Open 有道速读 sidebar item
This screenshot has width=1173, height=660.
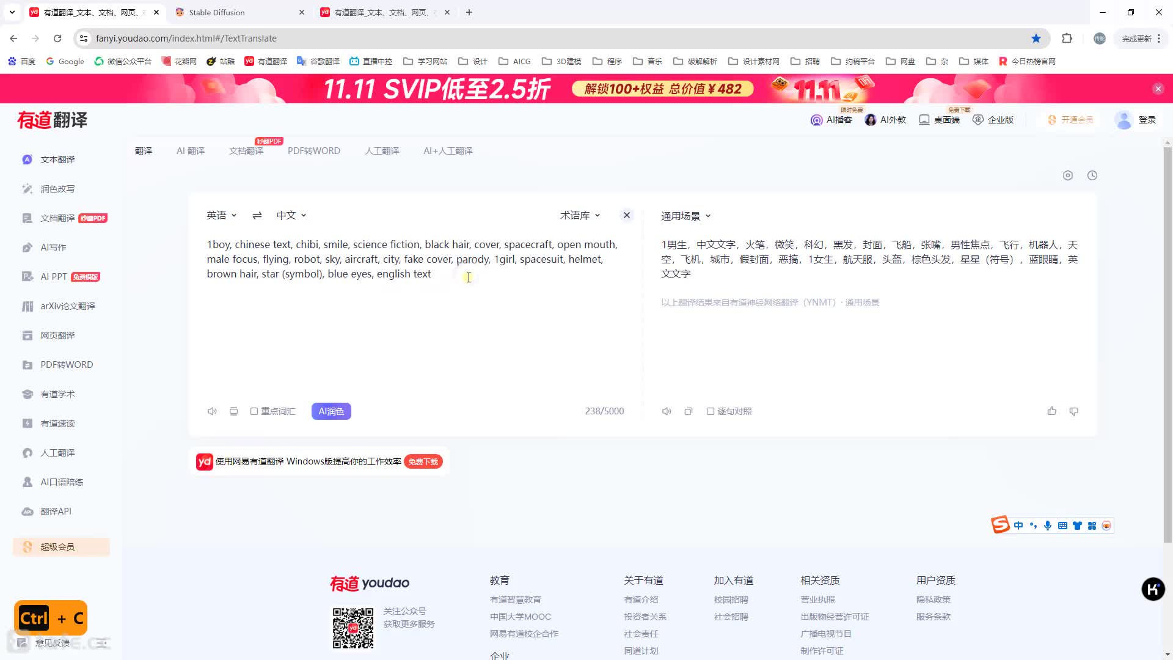coord(57,424)
